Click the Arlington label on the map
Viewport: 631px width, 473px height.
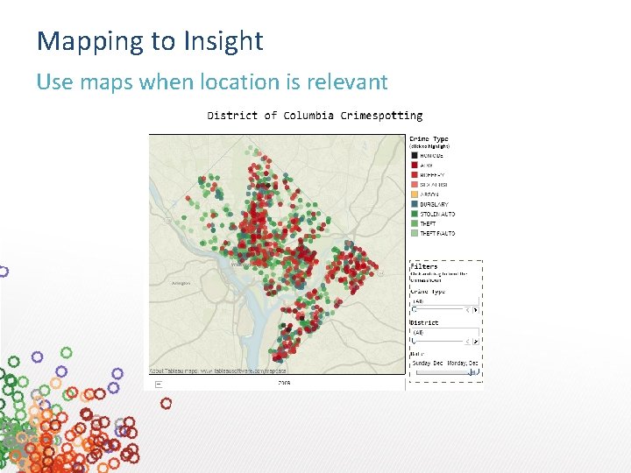pyautogui.click(x=181, y=283)
